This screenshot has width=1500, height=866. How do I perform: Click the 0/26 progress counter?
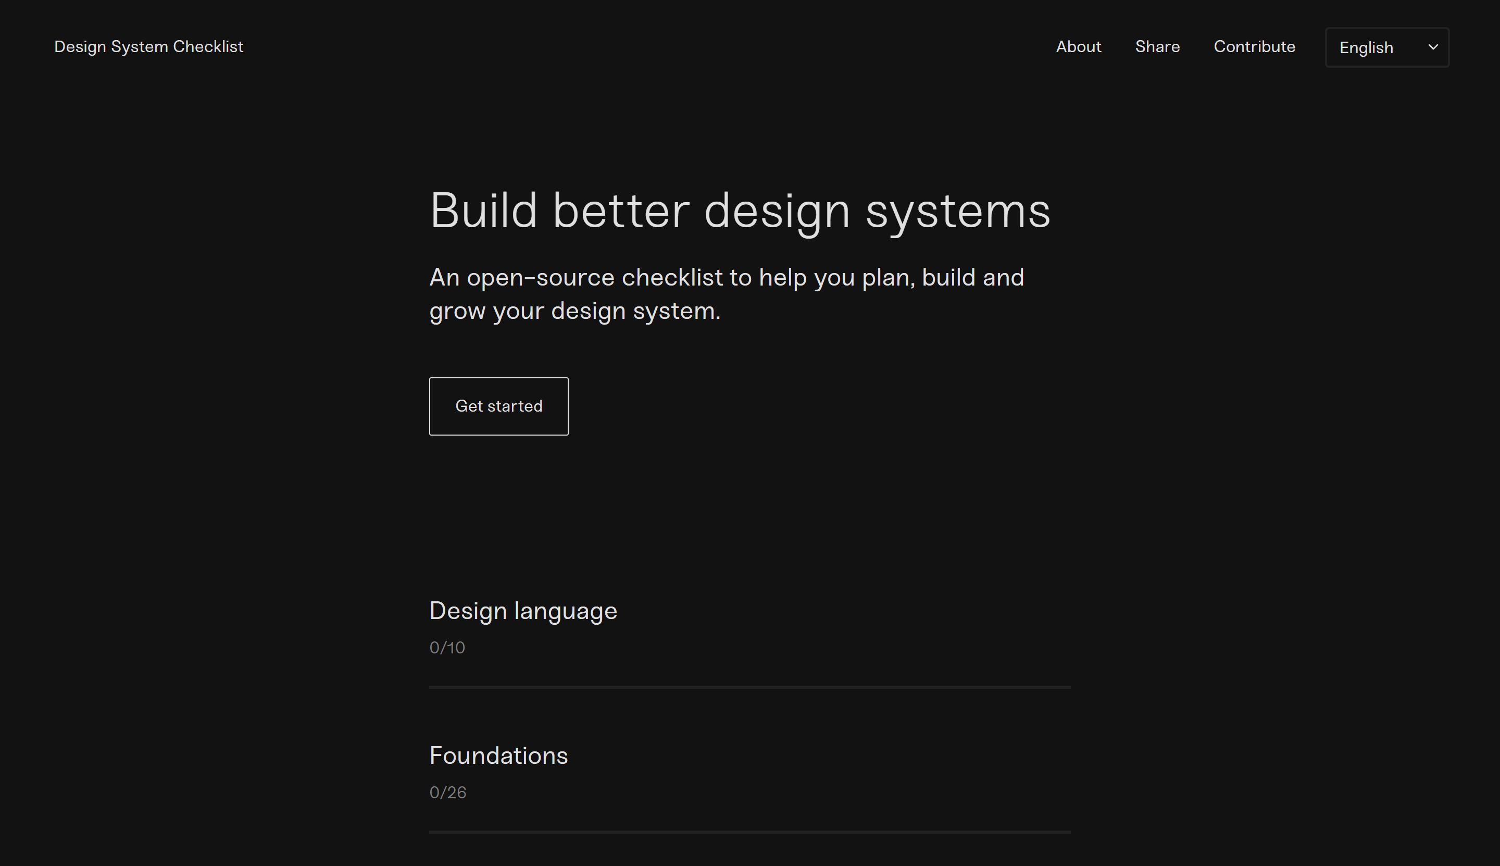pos(447,791)
